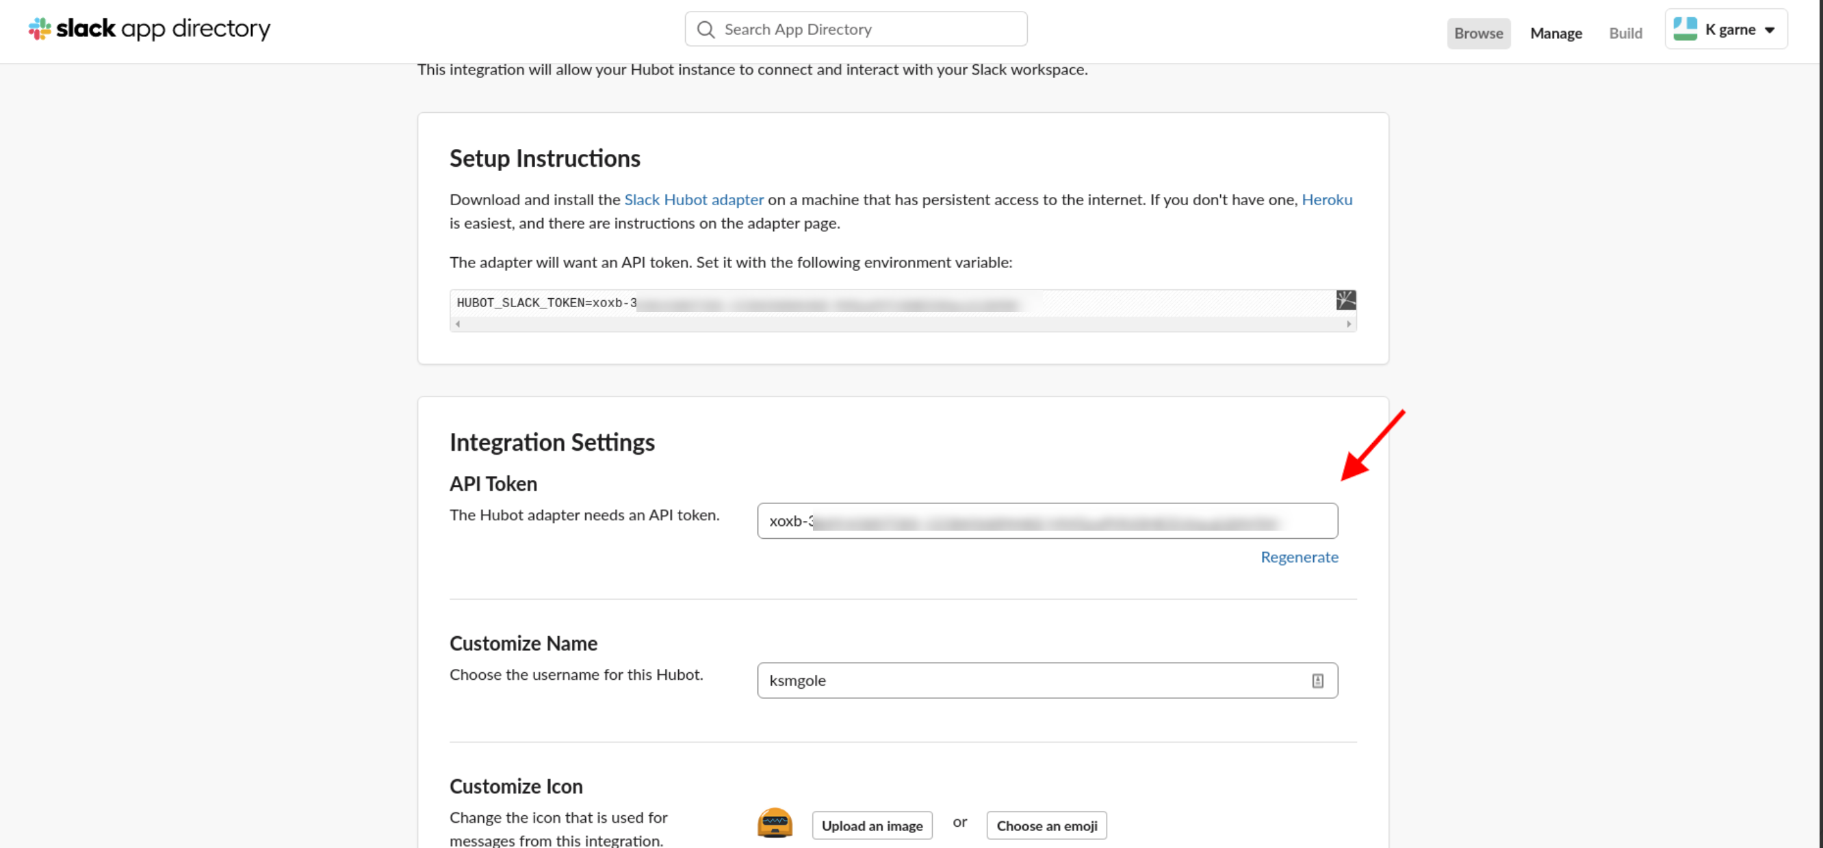Image resolution: width=1823 pixels, height=848 pixels.
Task: Click the code box scroll right arrow
Action: tap(1348, 324)
